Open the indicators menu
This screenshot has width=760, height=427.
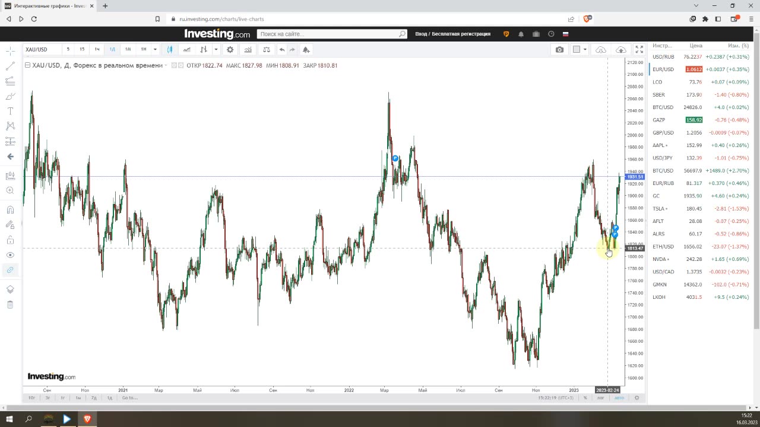click(248, 49)
